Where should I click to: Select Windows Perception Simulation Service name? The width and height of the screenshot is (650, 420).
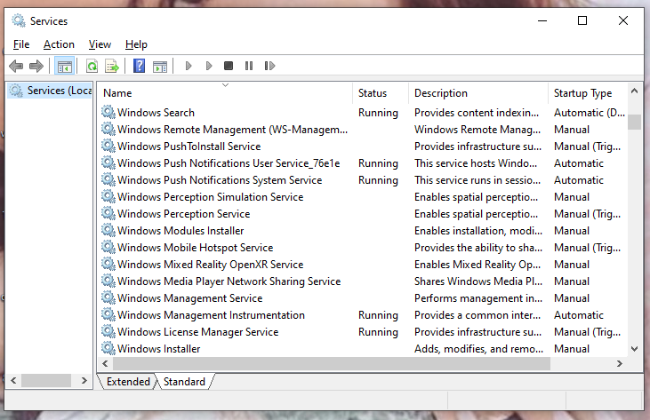coord(210,197)
